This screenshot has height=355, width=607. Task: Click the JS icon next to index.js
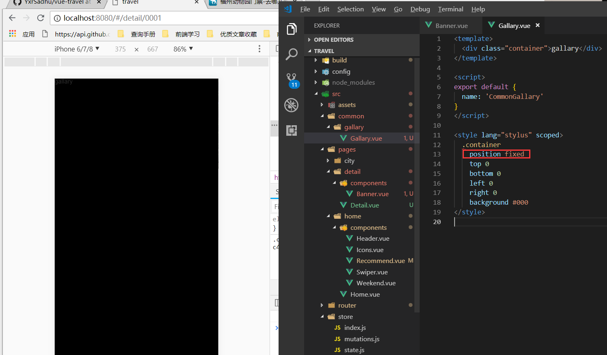click(x=337, y=327)
